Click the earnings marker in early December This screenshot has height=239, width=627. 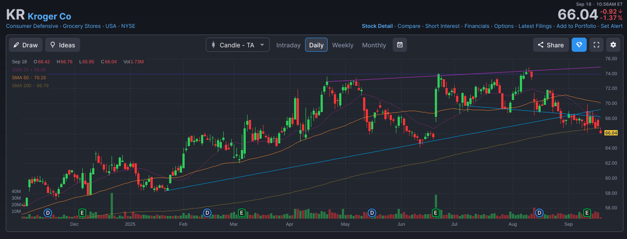82,213
